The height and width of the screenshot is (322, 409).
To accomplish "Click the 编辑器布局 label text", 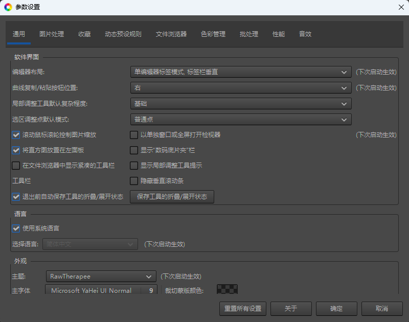I will click(29, 72).
